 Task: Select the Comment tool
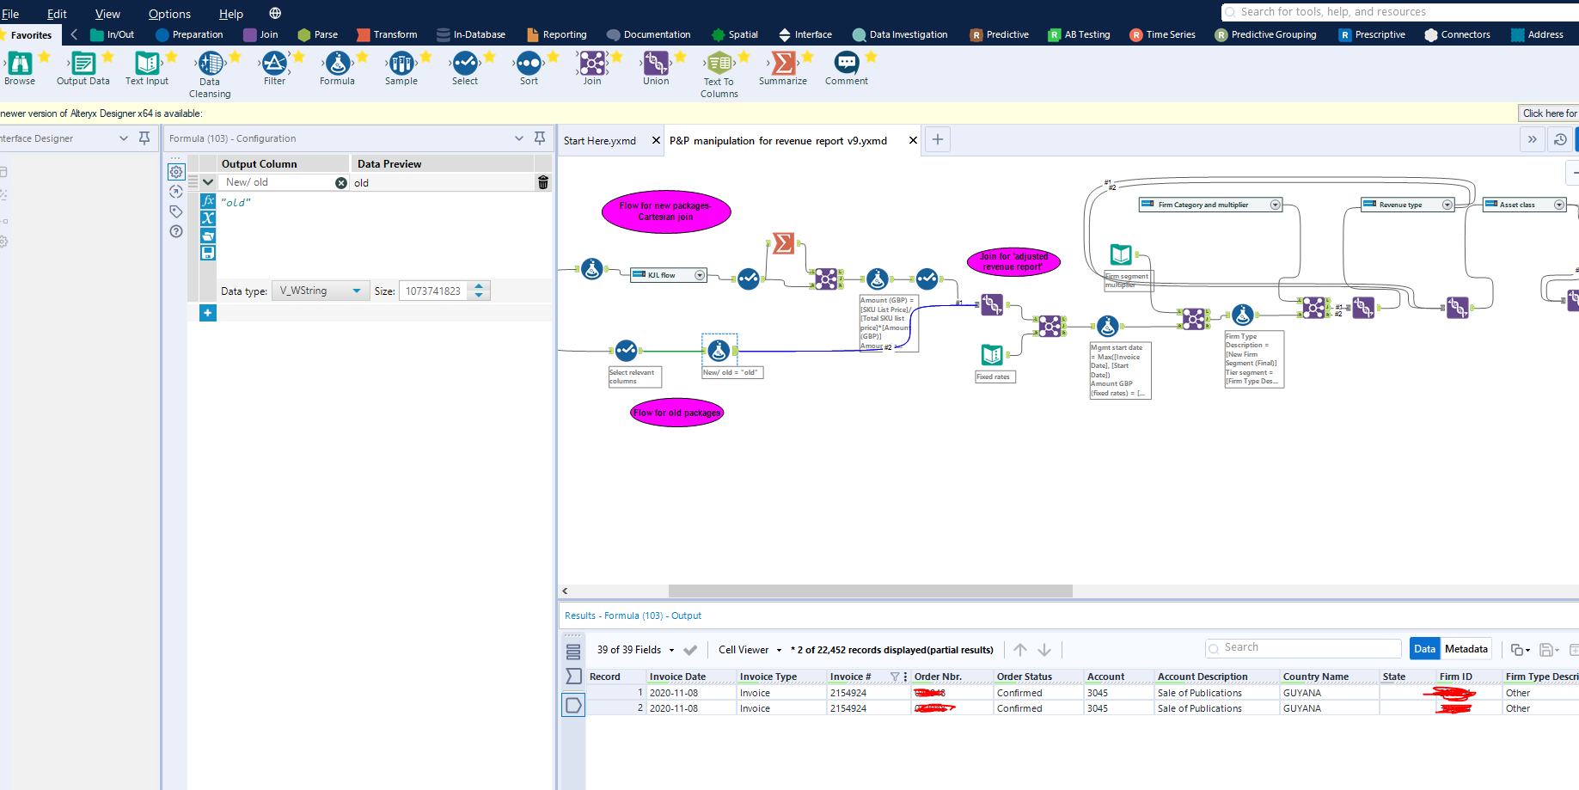point(846,64)
